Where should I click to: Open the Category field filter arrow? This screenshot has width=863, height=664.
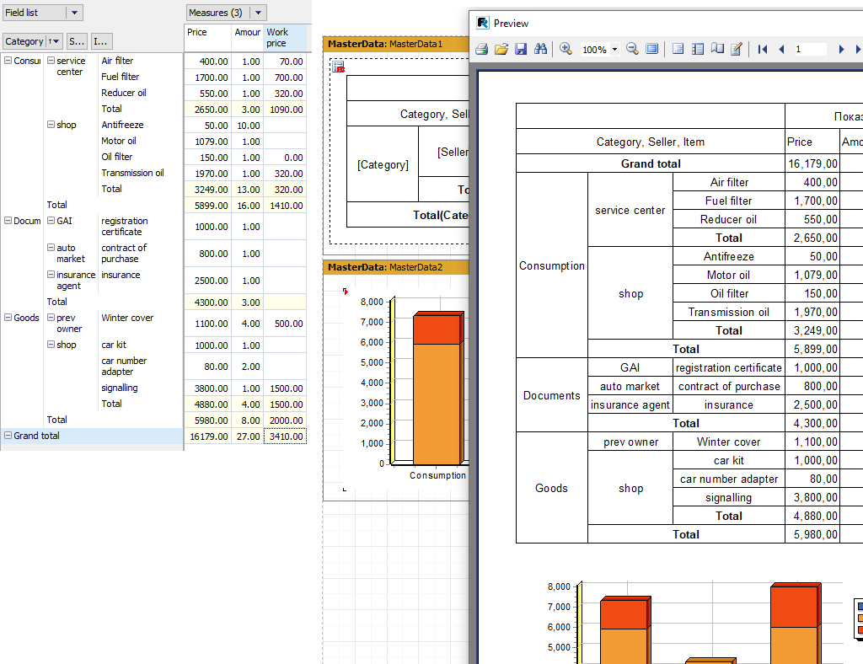tap(55, 41)
